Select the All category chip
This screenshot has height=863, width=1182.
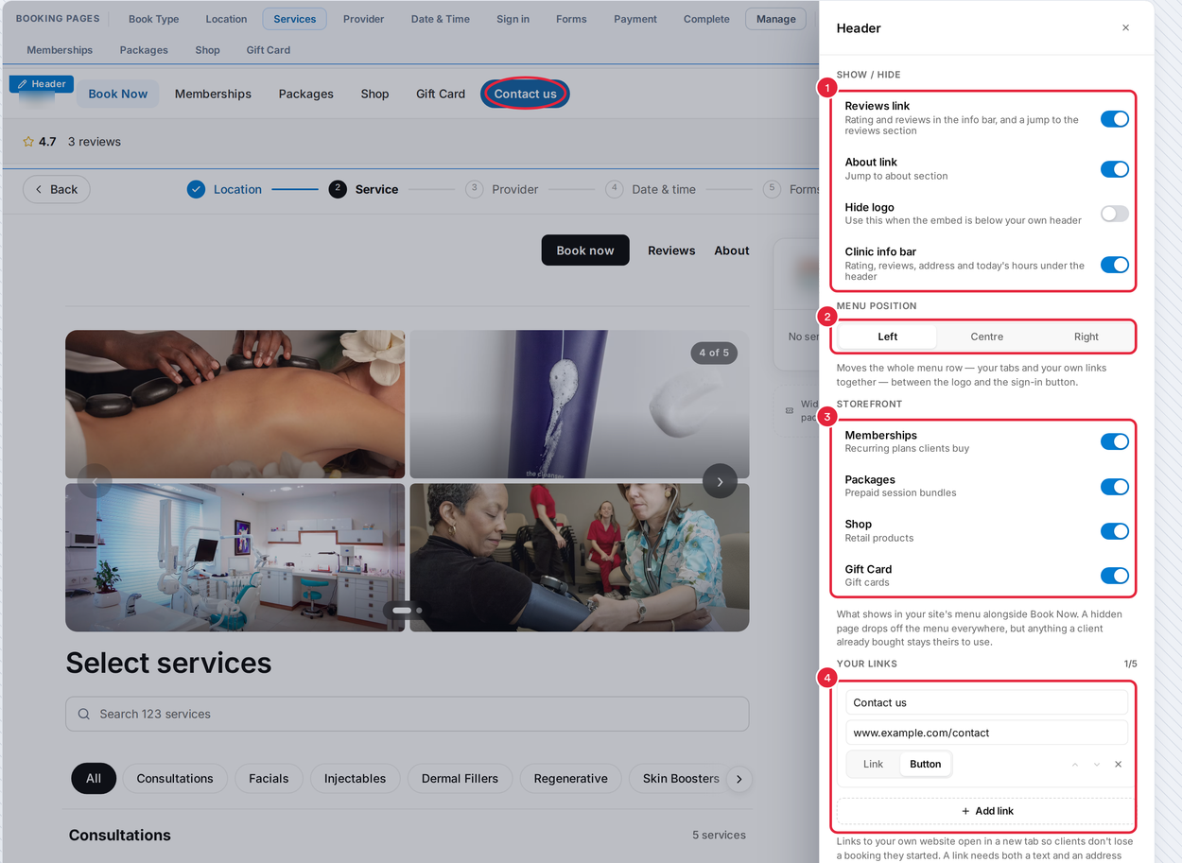click(x=93, y=779)
